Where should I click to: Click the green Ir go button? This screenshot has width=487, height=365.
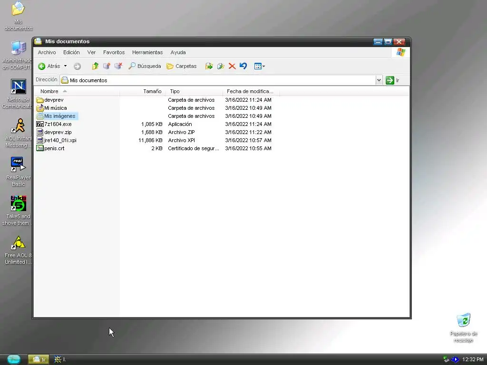pyautogui.click(x=392, y=80)
